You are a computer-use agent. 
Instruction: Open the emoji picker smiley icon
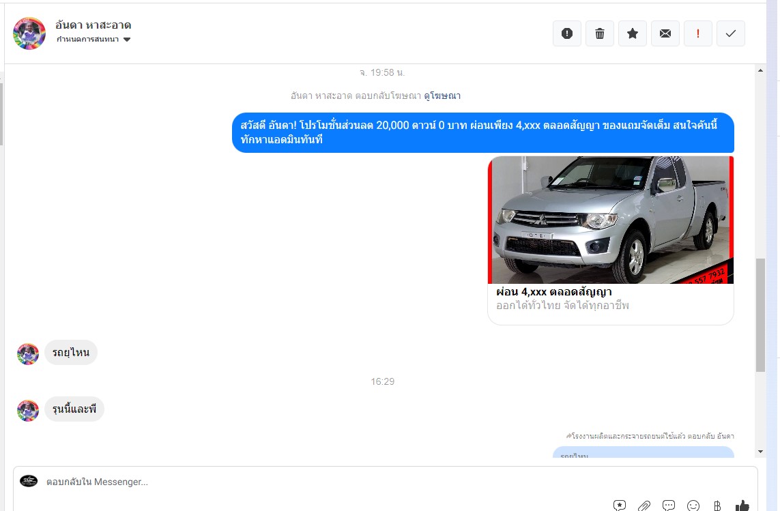693,506
